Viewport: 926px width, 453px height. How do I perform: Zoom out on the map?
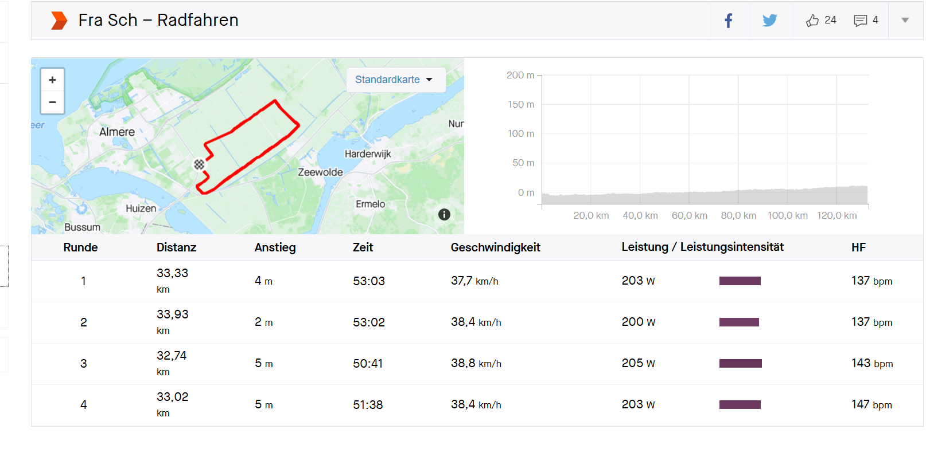coord(52,103)
